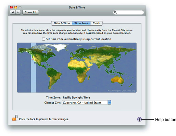Click the search input field

pos(128,12)
